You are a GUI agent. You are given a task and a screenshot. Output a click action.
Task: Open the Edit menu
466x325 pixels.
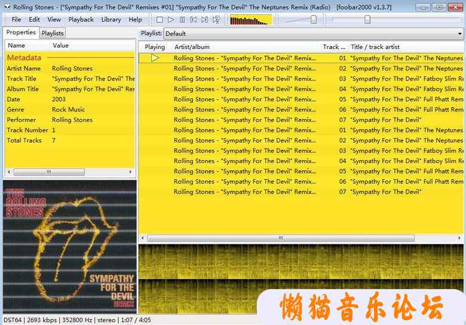click(34, 20)
